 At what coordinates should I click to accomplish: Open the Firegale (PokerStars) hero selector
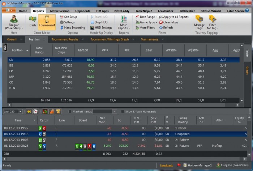[x=14, y=22]
